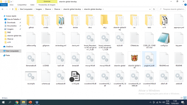Screen dimensions: 187x105
Task: Show hidden system tray icons
Action: click(150, 102)
